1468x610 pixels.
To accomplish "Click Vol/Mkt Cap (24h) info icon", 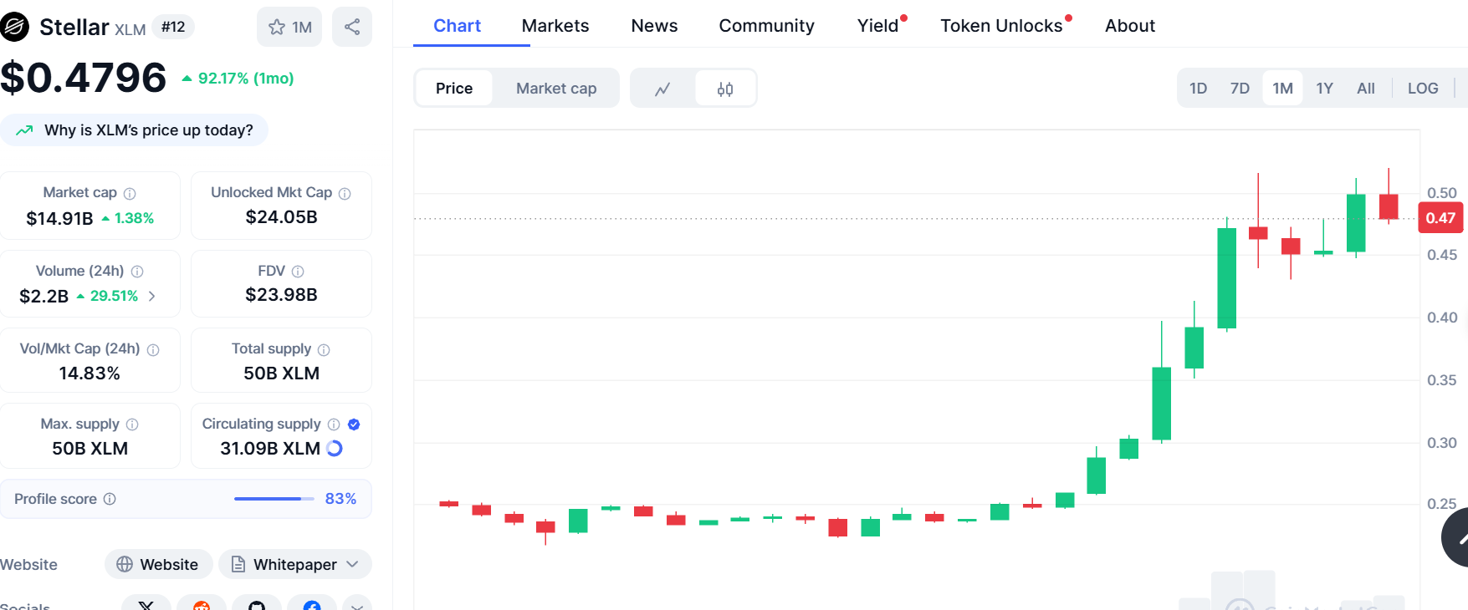I will 153,349.
